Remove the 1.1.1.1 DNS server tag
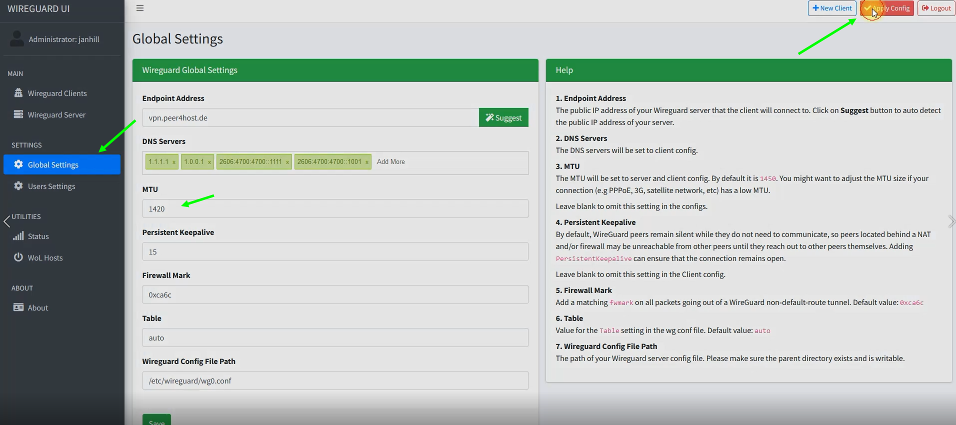956x425 pixels. click(174, 162)
